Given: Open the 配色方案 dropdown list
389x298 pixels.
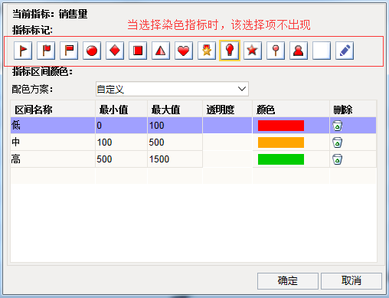Looking at the screenshot, I should point(172,89).
